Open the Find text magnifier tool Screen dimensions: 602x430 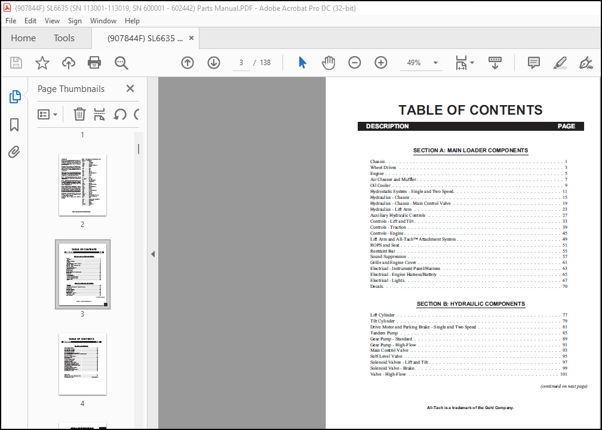(121, 63)
